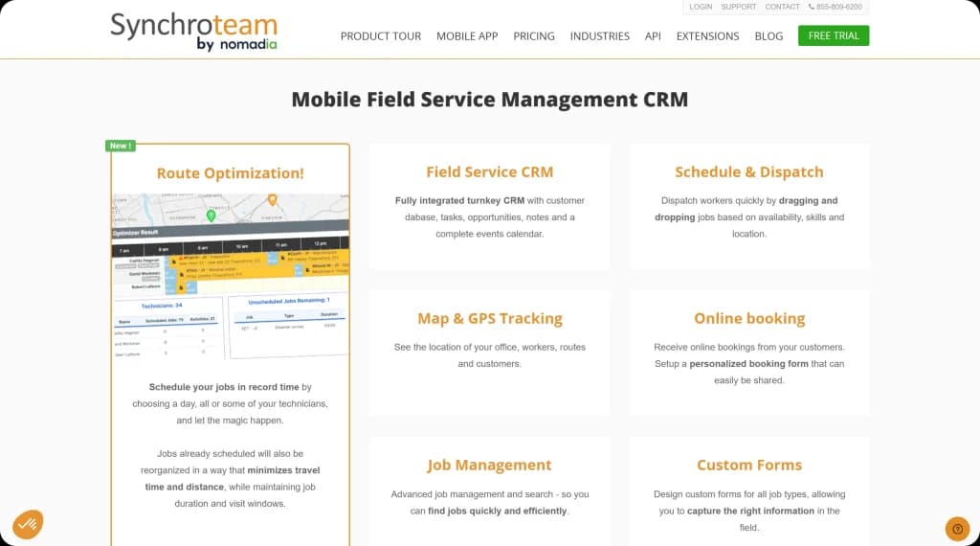Click the orange map pin on route map
The height and width of the screenshot is (546, 980).
272,199
